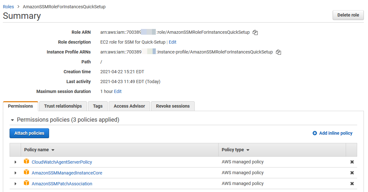The width and height of the screenshot is (368, 192).
Task: Click the AmazonSSMPatchAssociation orange box icon
Action: tap(26, 183)
